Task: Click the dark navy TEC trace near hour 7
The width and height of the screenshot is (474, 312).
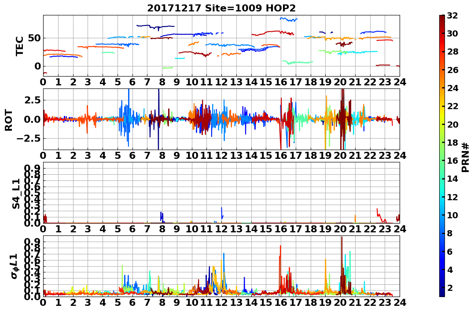Action: point(155,26)
